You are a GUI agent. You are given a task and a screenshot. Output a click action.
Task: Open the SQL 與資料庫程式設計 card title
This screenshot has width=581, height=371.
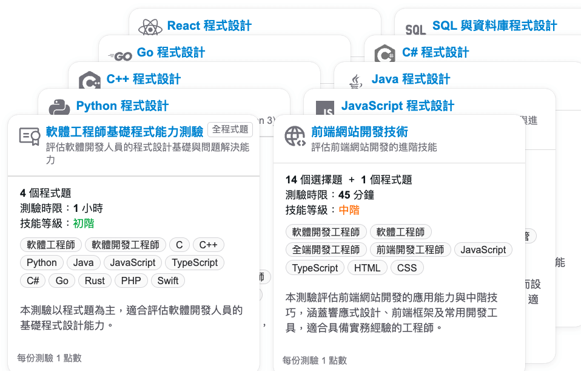pos(494,26)
